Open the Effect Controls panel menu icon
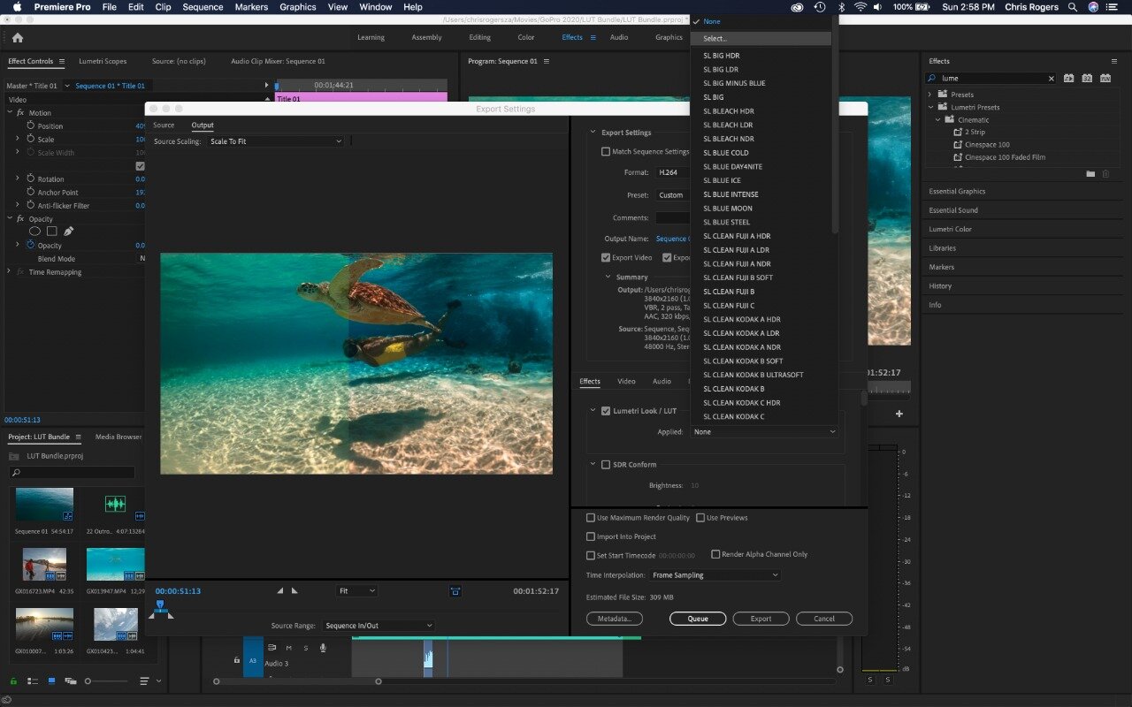This screenshot has height=707, width=1132. 62,61
